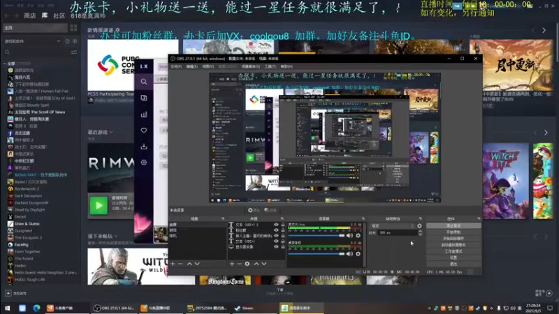Open 滤镜 filters in OBS source toolbar
The image size is (559, 314).
270,211
